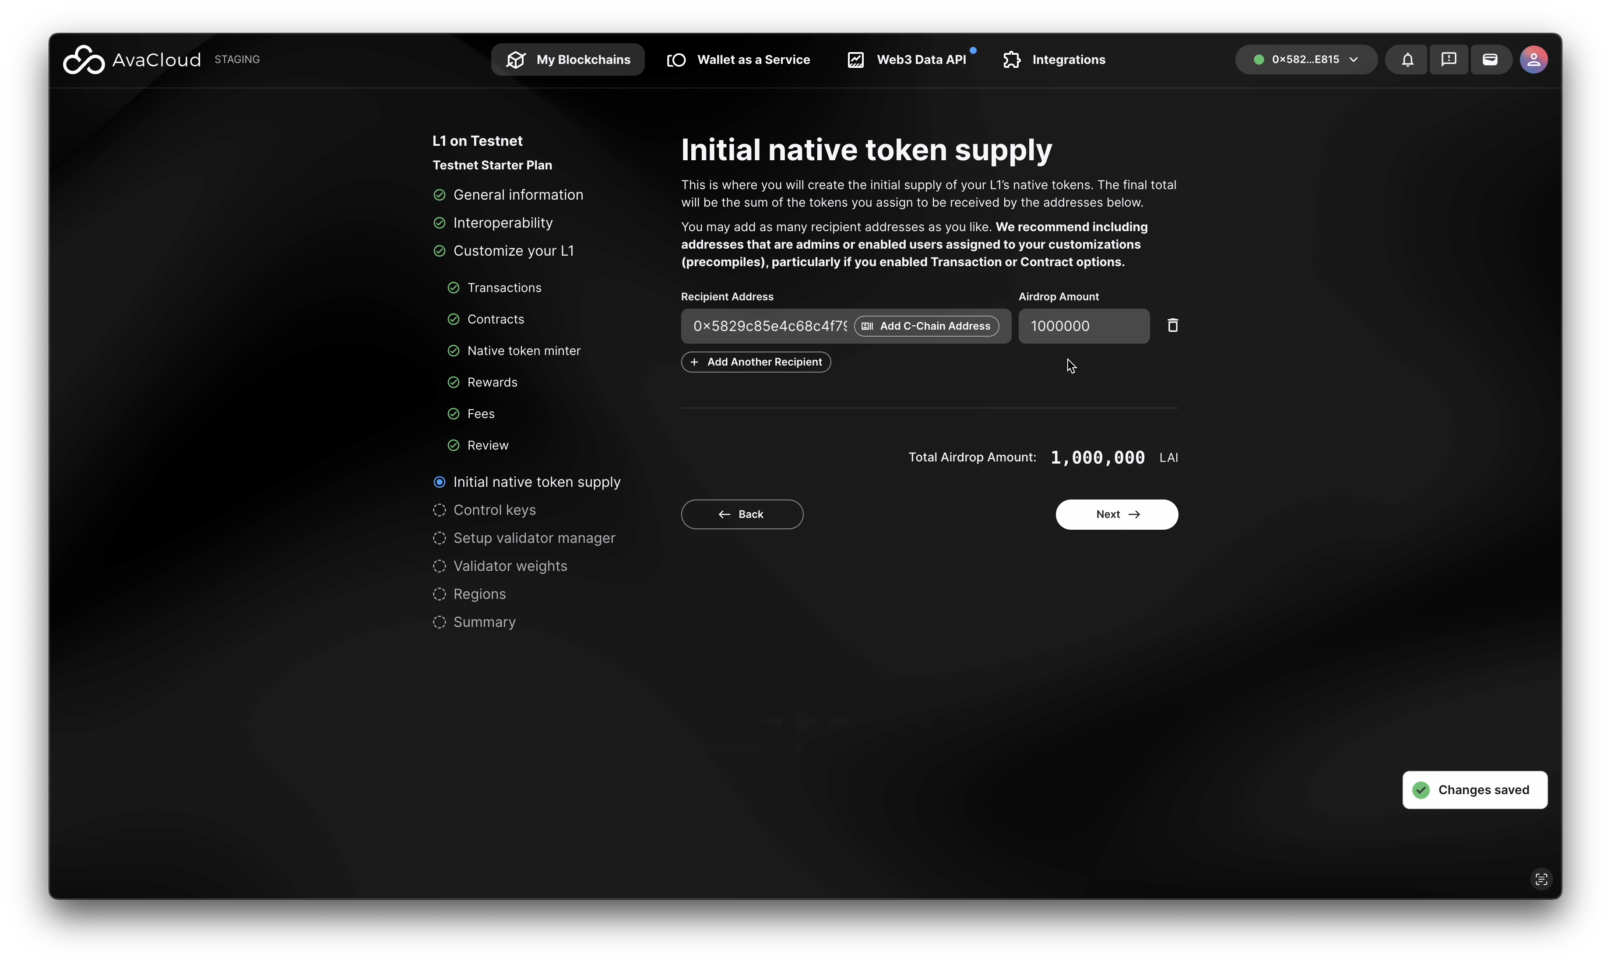Collapse the Customize your L1 section

(x=513, y=251)
